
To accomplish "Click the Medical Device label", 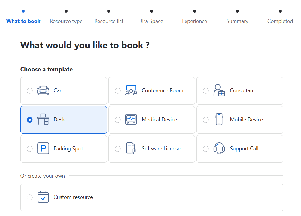I will (159, 120).
